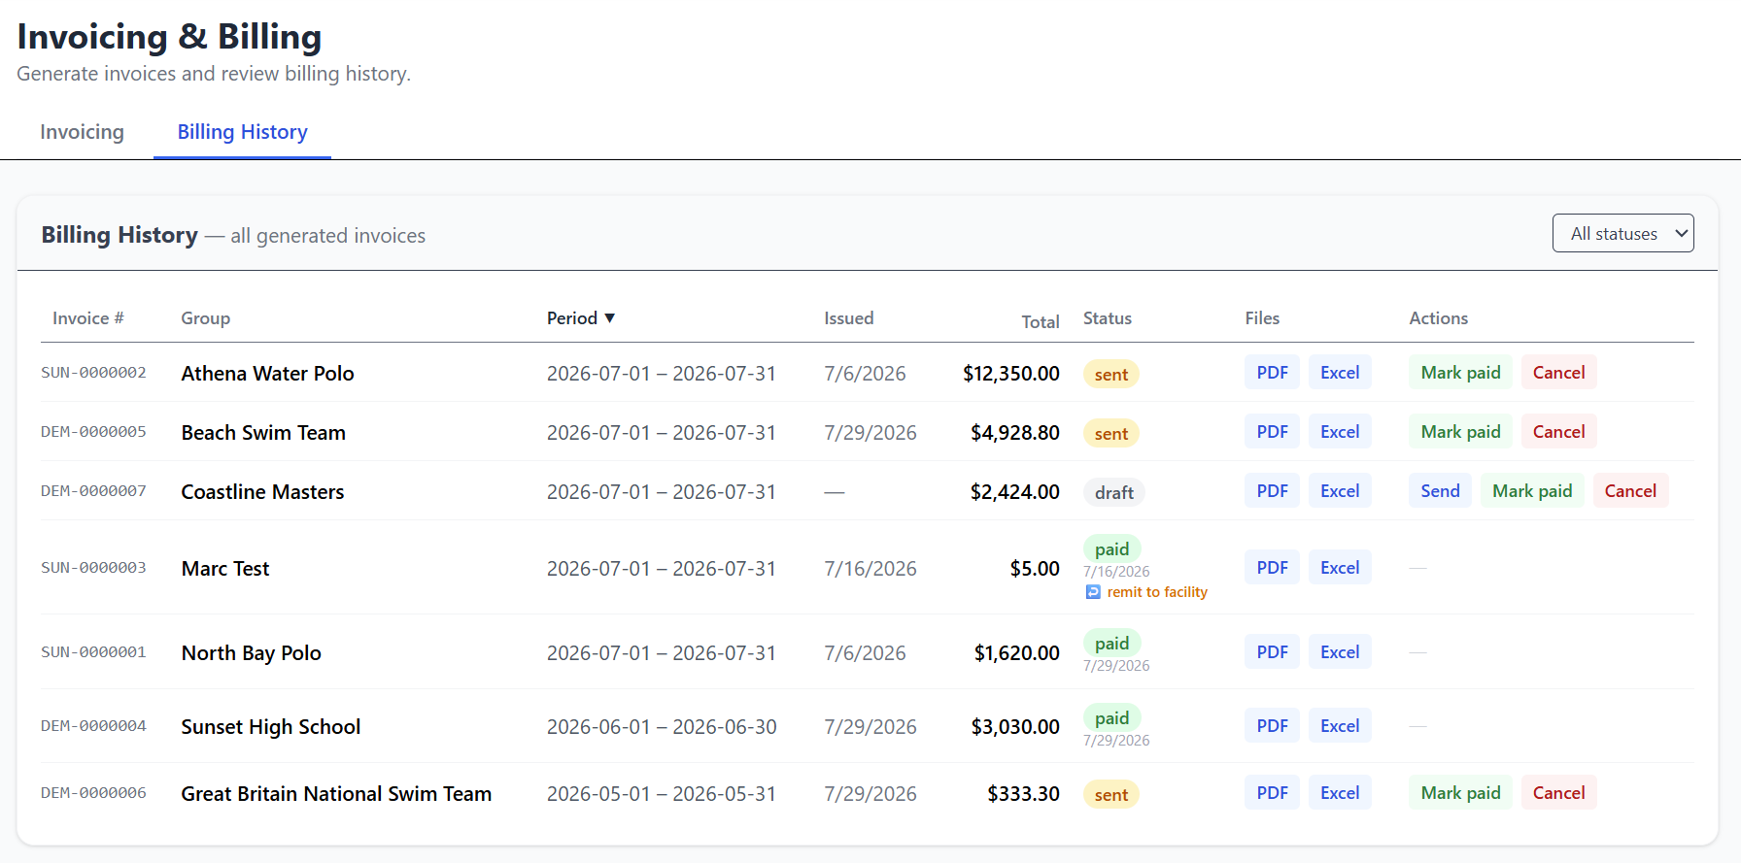Click the period 2026-06-01 – 2026-06-30
Viewport: 1741px width, 863px height.
662,727
